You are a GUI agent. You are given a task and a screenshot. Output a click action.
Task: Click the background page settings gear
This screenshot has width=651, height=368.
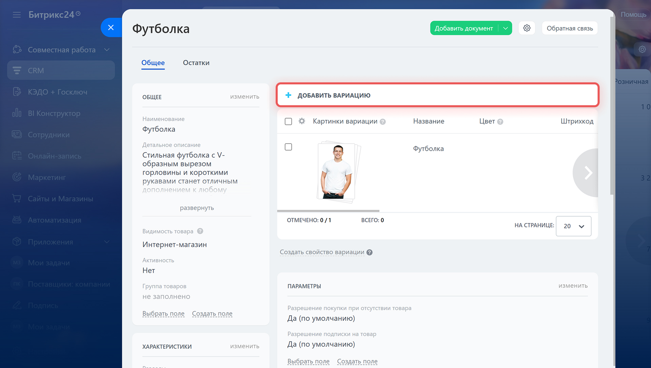click(642, 49)
